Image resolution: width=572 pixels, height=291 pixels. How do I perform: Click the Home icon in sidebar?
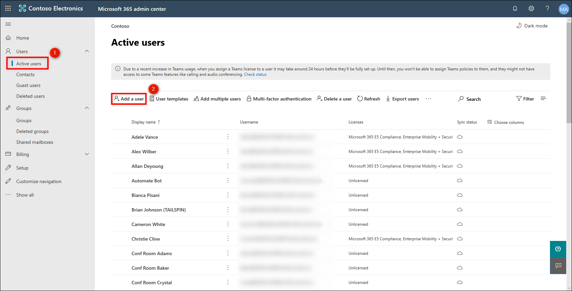(x=8, y=38)
